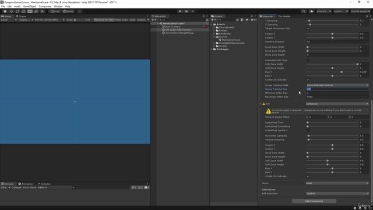Collapse the Scenes folder
Screen dimensions: 373x210
214,37
